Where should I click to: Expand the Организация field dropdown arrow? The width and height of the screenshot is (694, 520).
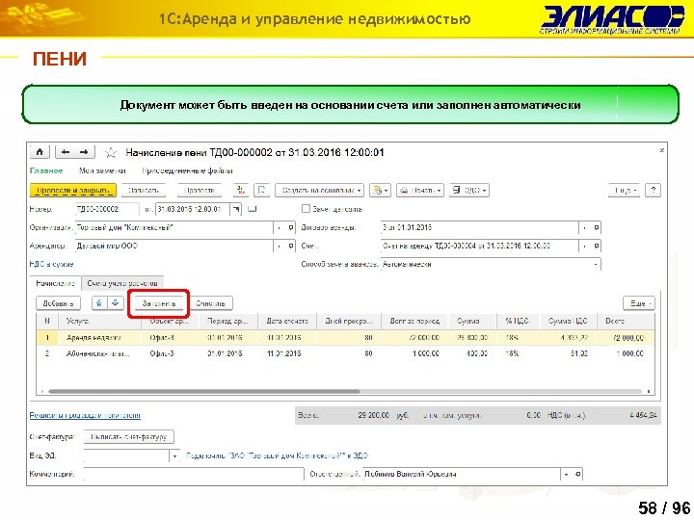279,227
